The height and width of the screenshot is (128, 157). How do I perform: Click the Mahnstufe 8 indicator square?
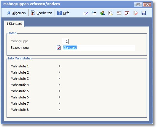click(59, 110)
